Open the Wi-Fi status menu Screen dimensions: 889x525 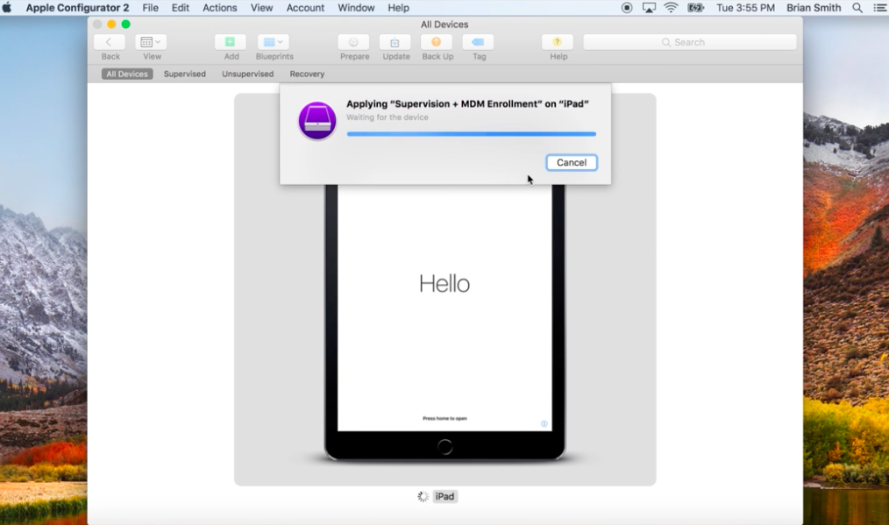click(672, 8)
